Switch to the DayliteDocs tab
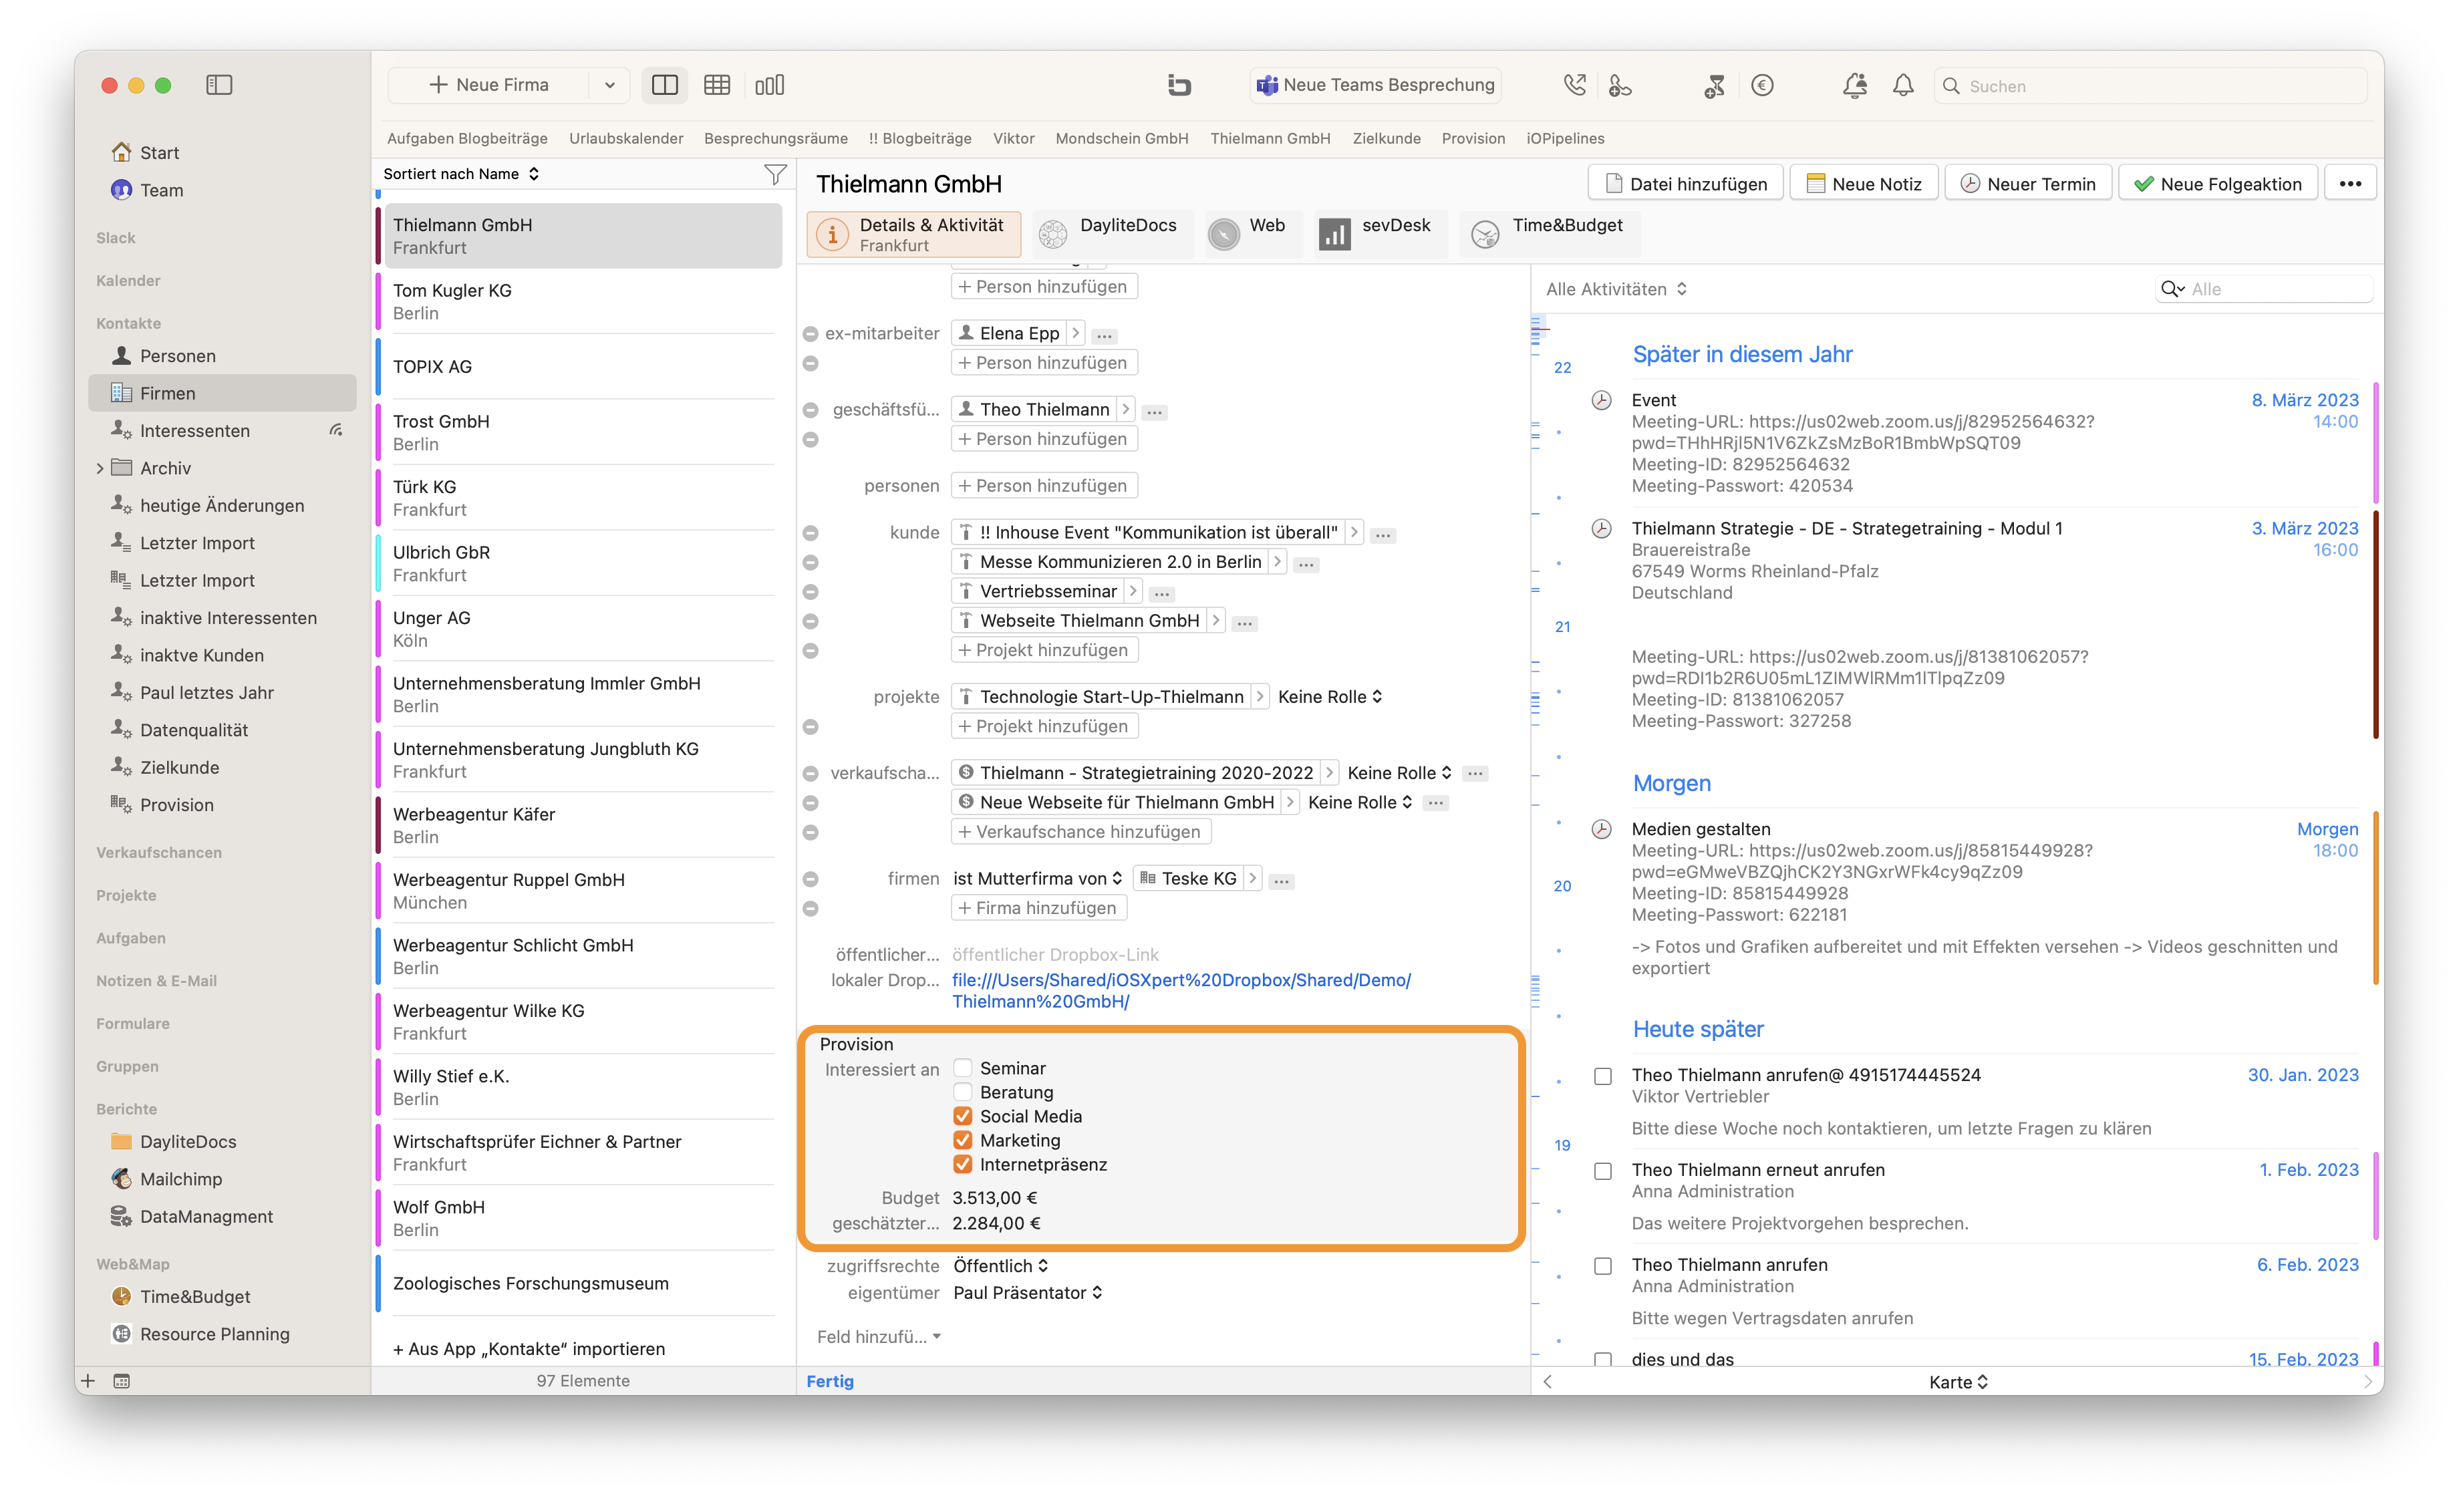The image size is (2459, 1494). [1112, 234]
